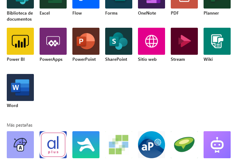Image resolution: width=241 pixels, height=160 pixels.
Task: Add the Forms app tile
Action: point(119,4)
